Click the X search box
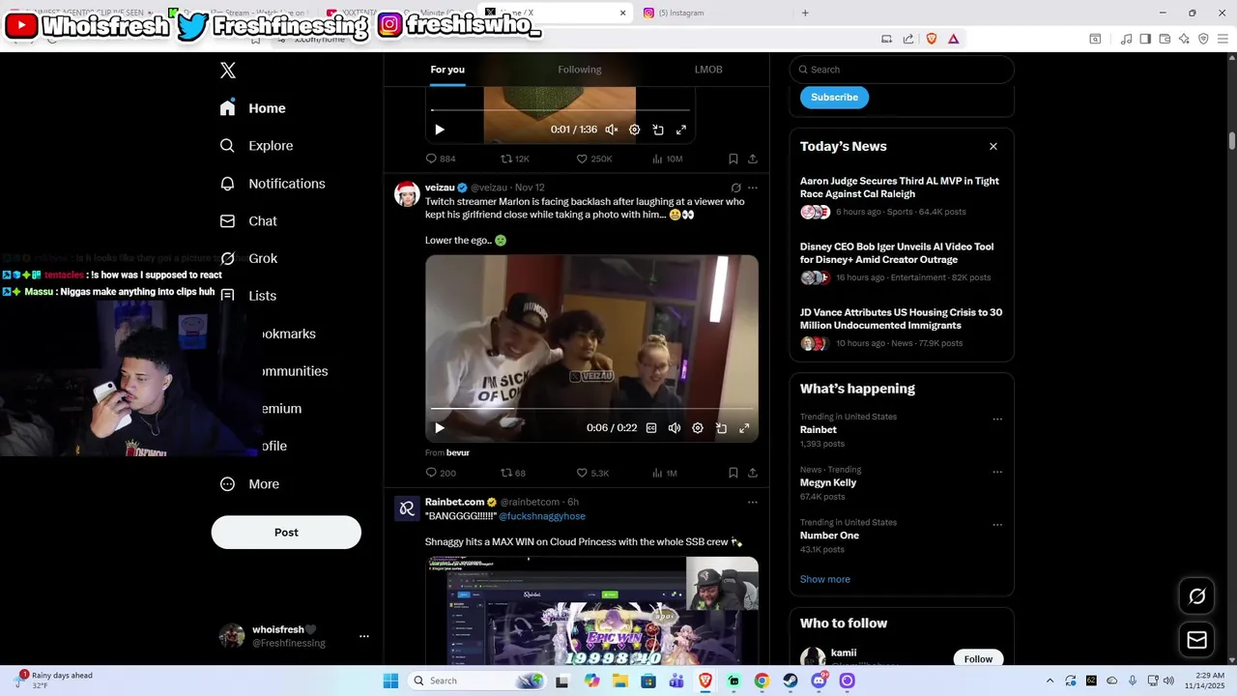 (x=902, y=70)
